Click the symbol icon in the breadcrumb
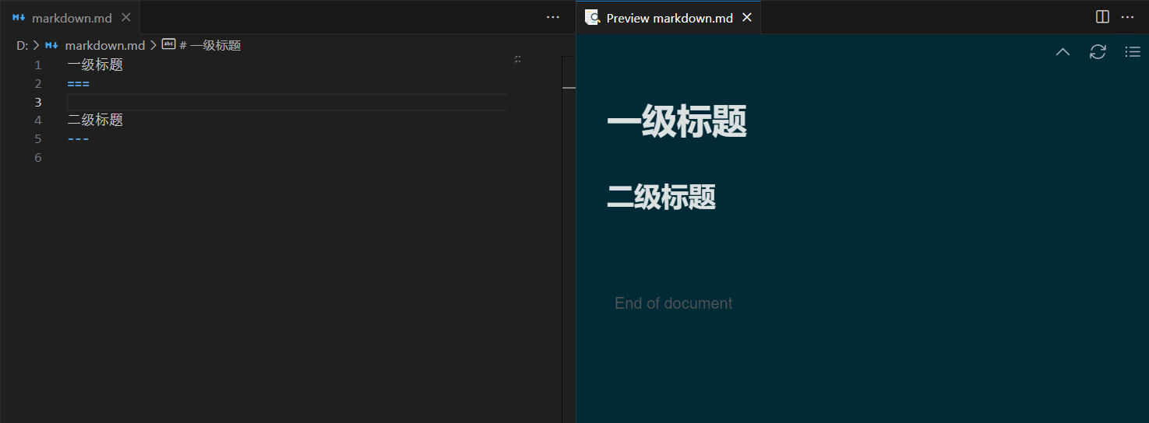The height and width of the screenshot is (423, 1149). point(168,45)
